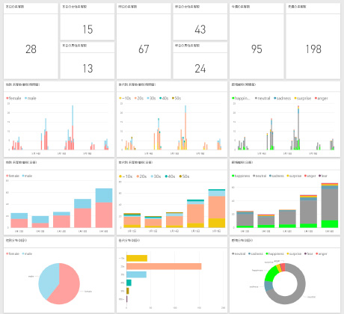
Task: Select tallest column's gray segment in daily emotion chart
Action: click(x=330, y=205)
